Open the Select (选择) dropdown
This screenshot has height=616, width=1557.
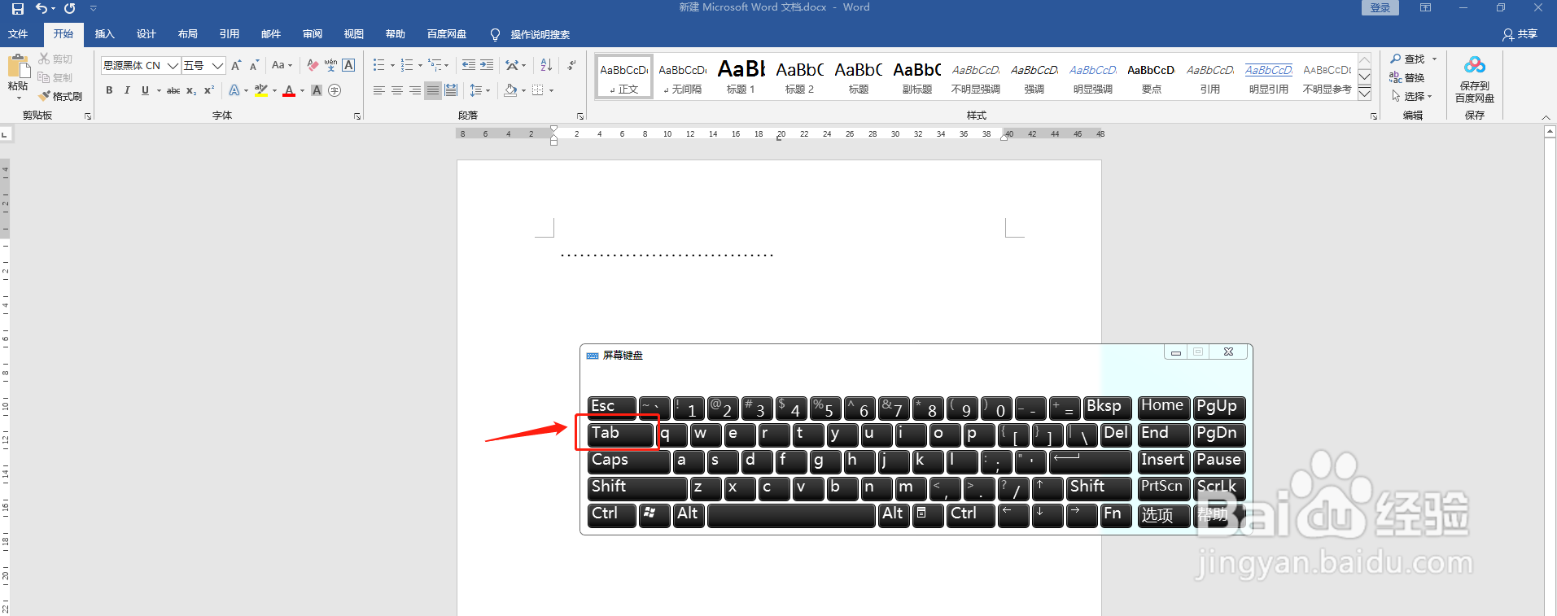pyautogui.click(x=1412, y=96)
